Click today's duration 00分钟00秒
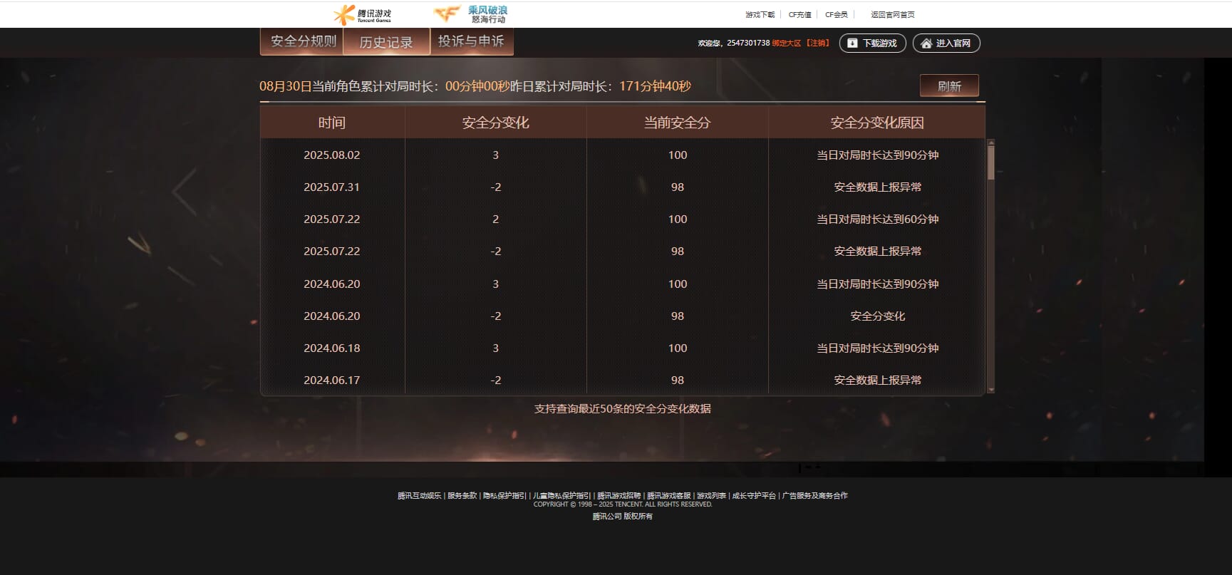This screenshot has width=1232, height=575. tap(477, 86)
